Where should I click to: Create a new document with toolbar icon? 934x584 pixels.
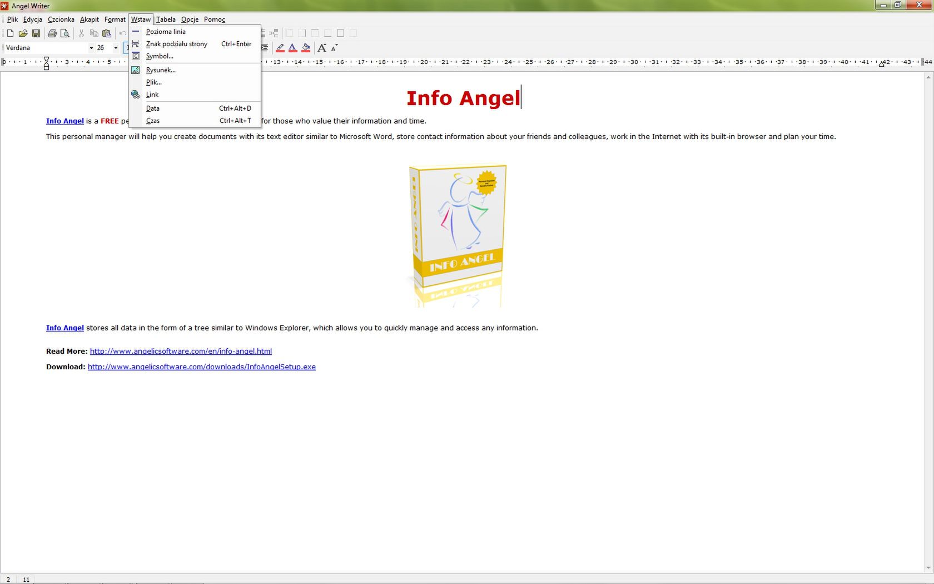[x=10, y=33]
